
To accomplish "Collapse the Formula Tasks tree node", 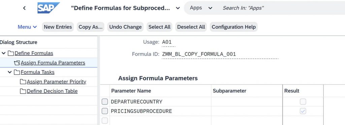I will [x=10, y=72].
